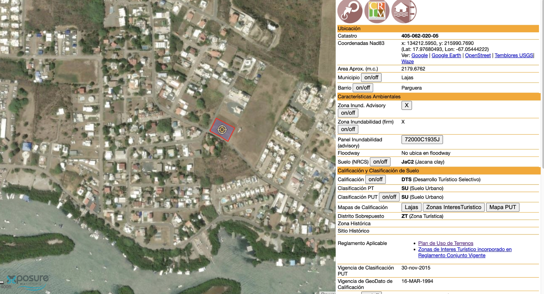This screenshot has width=544, height=294.
Task: Click the X button for Zona Inund. Advisory
Action: 406,105
